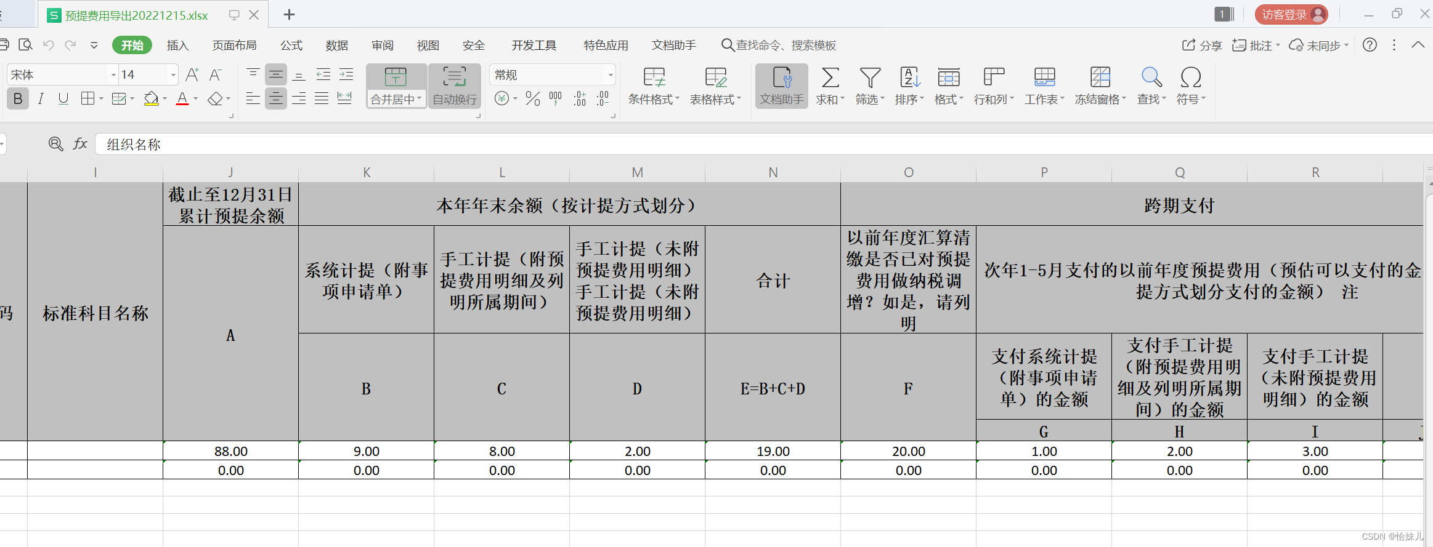This screenshot has height=547, width=1433.
Task: Collapse the ribbon with the chevron
Action: (1418, 45)
